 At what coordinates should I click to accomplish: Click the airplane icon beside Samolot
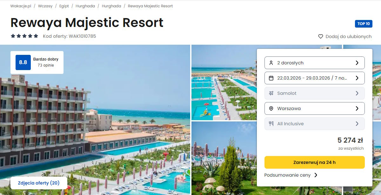[x=271, y=93]
